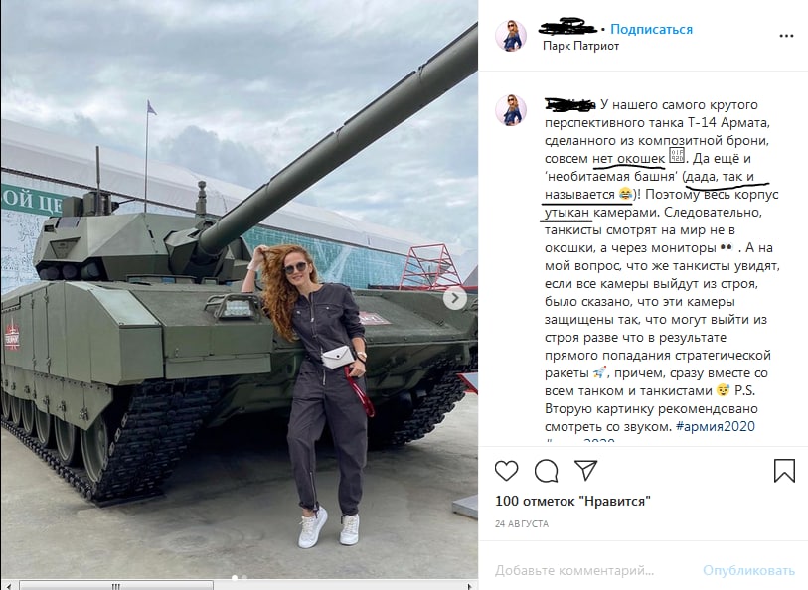Click Опубликовать to post comment
808x590 pixels.
pyautogui.click(x=748, y=570)
